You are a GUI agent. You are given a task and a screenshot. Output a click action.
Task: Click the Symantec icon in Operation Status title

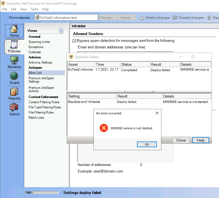[71, 57]
